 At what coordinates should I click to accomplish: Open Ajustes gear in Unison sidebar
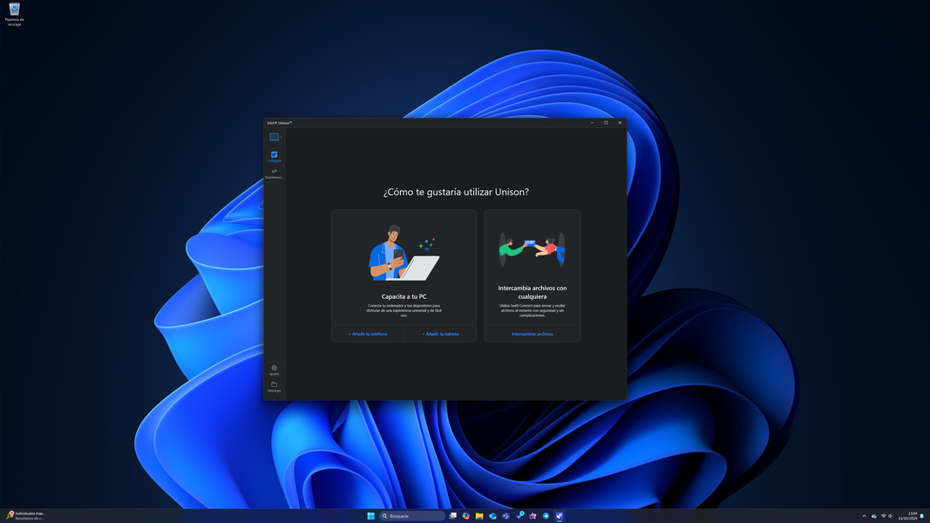[274, 370]
